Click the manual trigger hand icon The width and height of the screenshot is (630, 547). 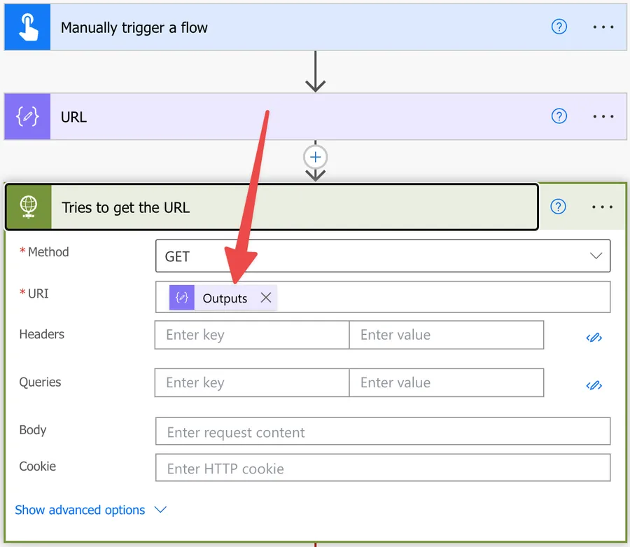tap(27, 27)
